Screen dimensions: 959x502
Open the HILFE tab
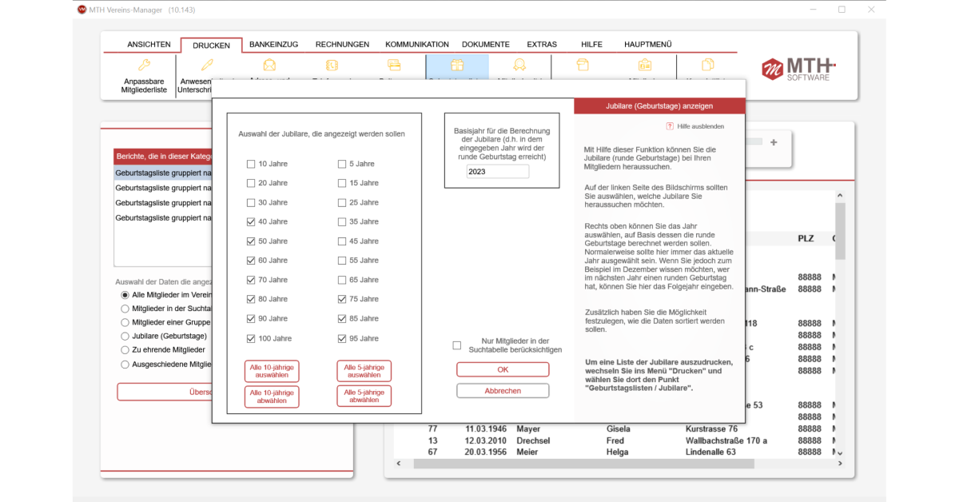[592, 44]
